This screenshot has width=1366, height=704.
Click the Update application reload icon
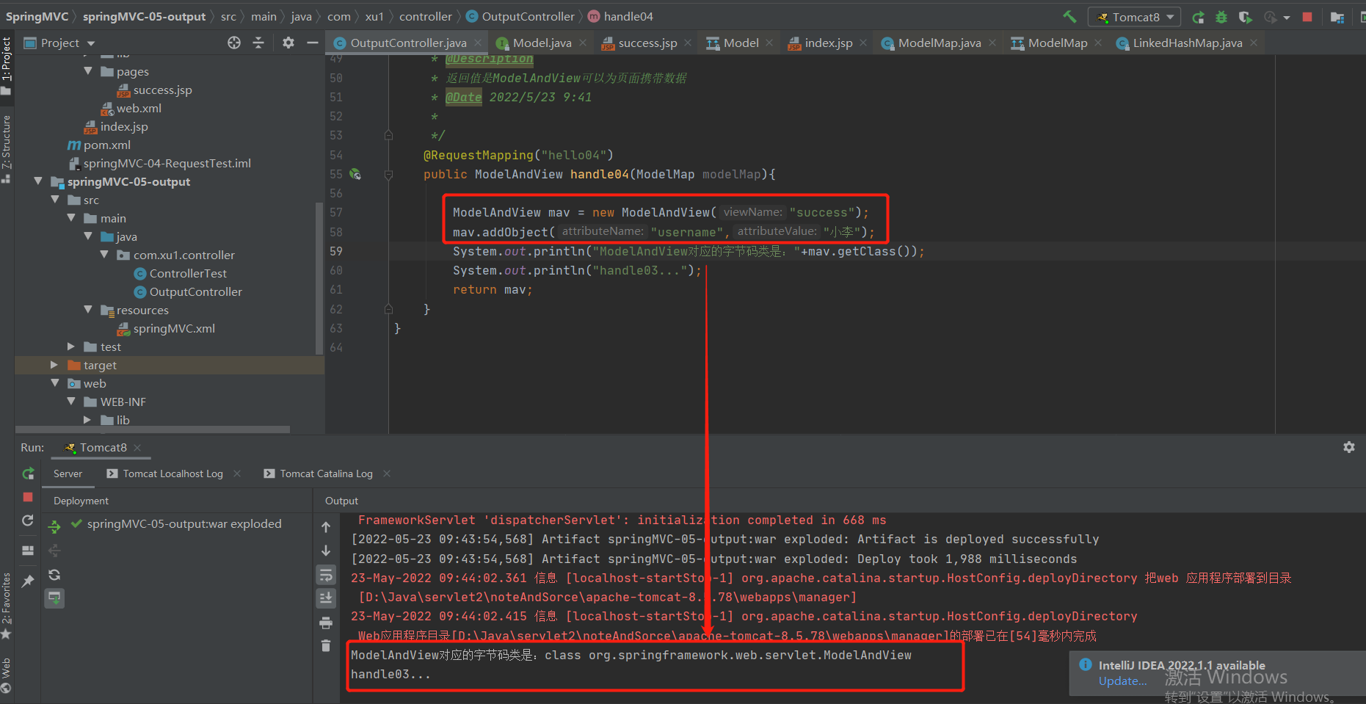point(28,520)
